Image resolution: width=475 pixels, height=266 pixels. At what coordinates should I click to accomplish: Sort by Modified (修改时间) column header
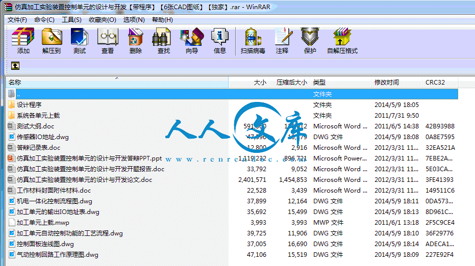click(396, 83)
